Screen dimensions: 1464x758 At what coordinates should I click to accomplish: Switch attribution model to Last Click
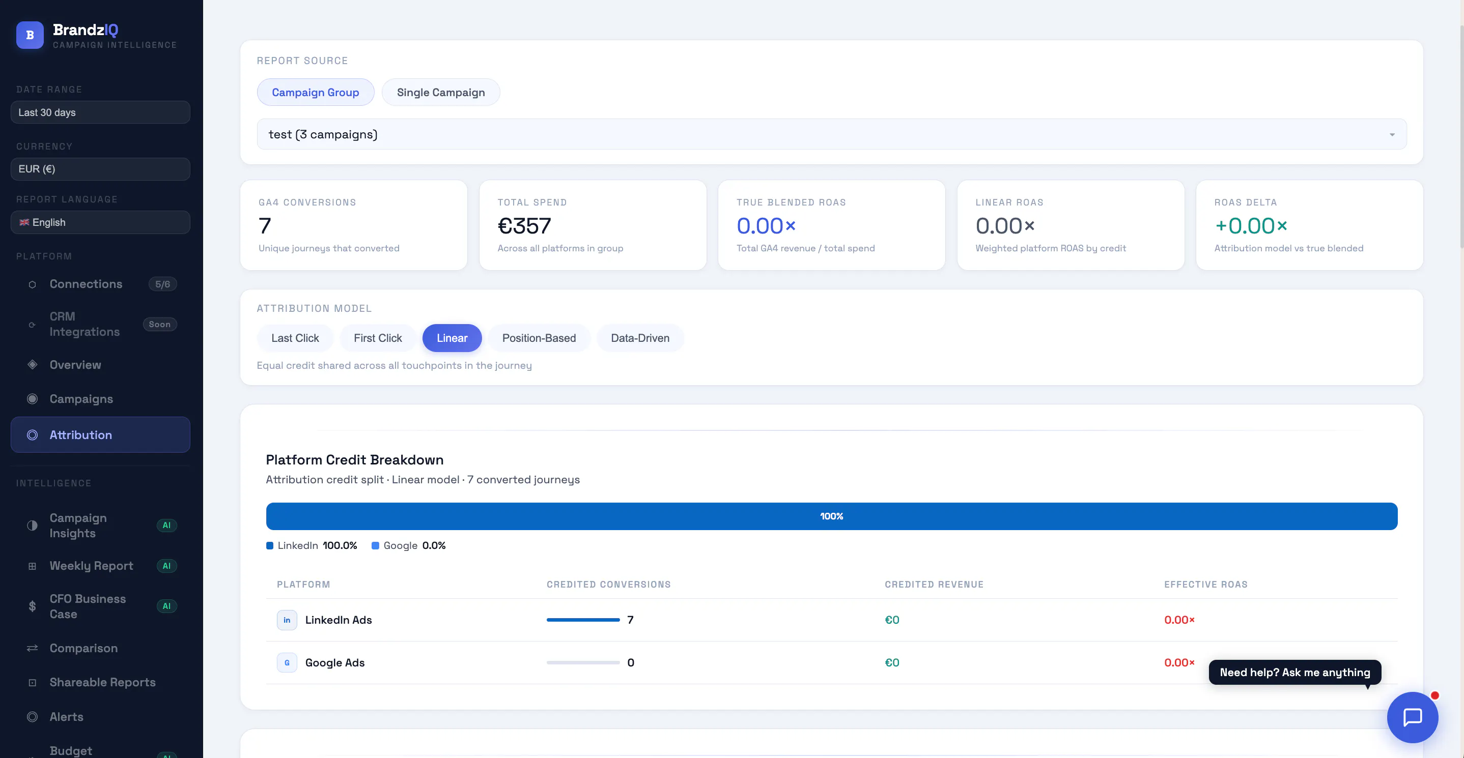295,338
